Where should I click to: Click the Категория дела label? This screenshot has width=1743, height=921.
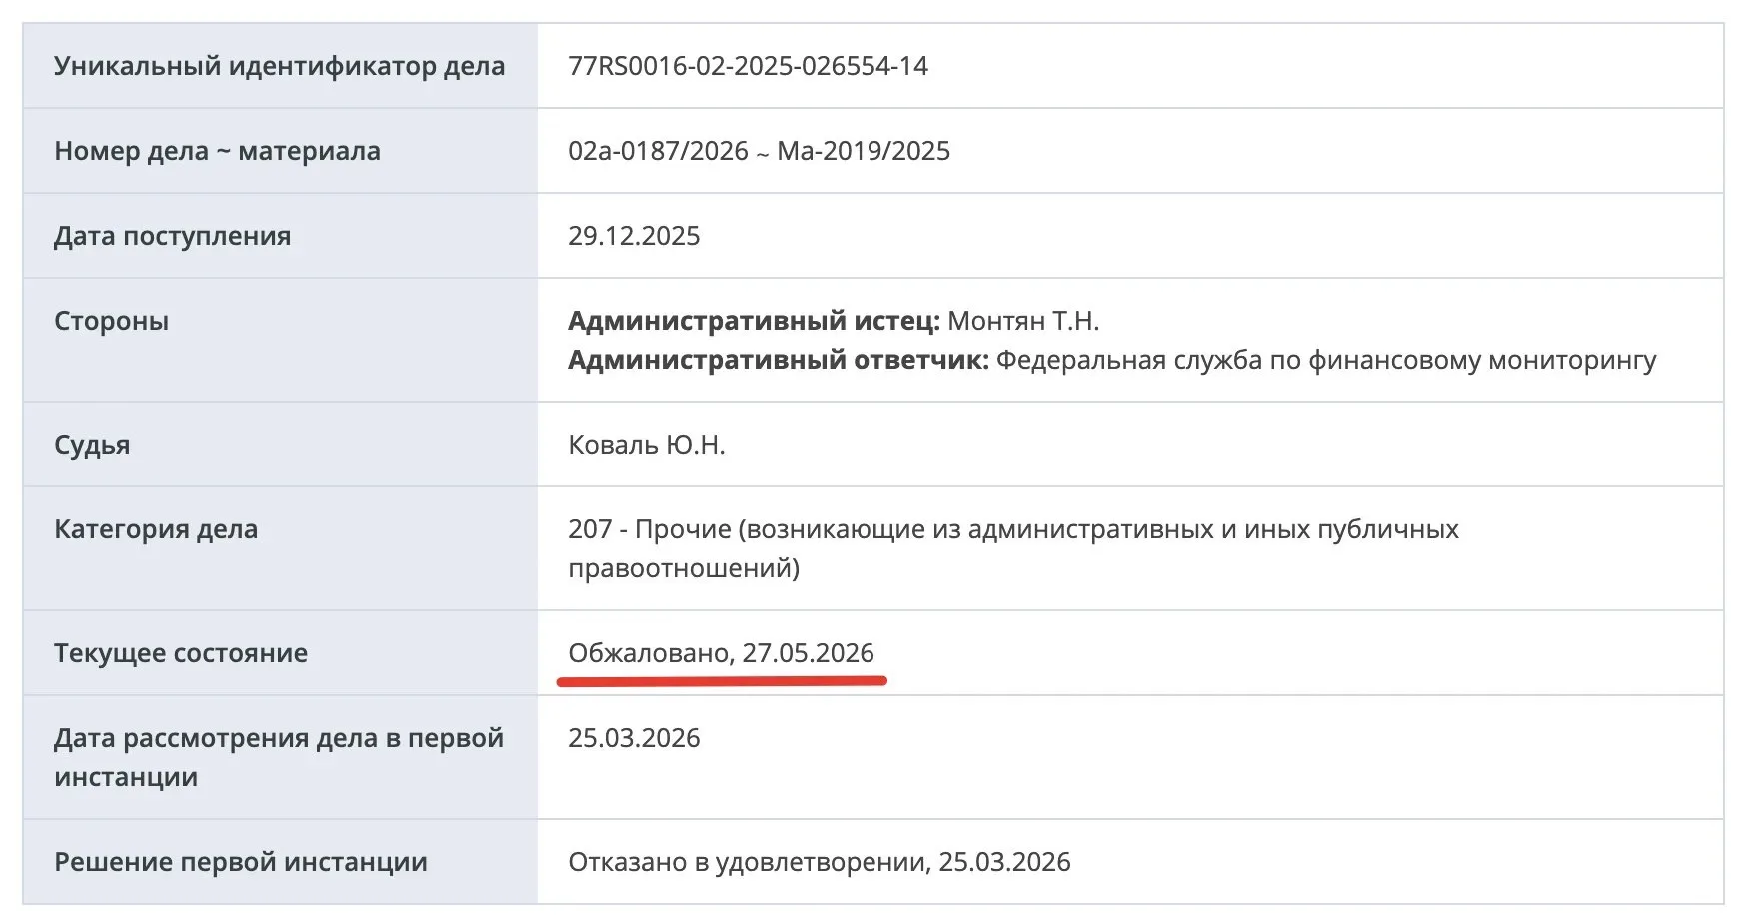pyautogui.click(x=156, y=529)
